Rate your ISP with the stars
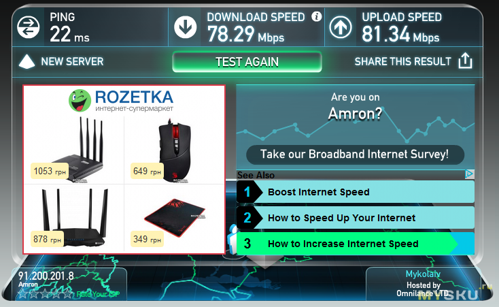The image size is (499, 307). coord(45,293)
